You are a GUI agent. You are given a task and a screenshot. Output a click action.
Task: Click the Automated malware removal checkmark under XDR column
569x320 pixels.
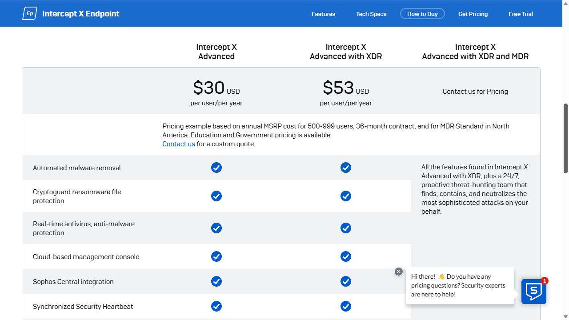click(346, 168)
